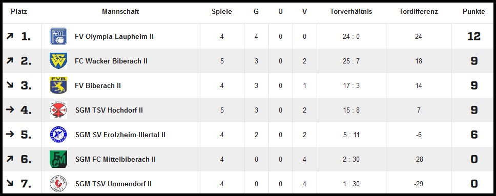The width and height of the screenshot is (496, 196).
Task: Open team link FC Wacker Biberach II
Action: [x=111, y=61]
